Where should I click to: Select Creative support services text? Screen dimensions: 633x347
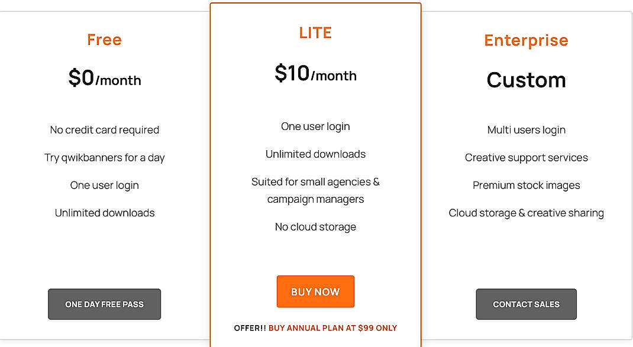point(526,158)
